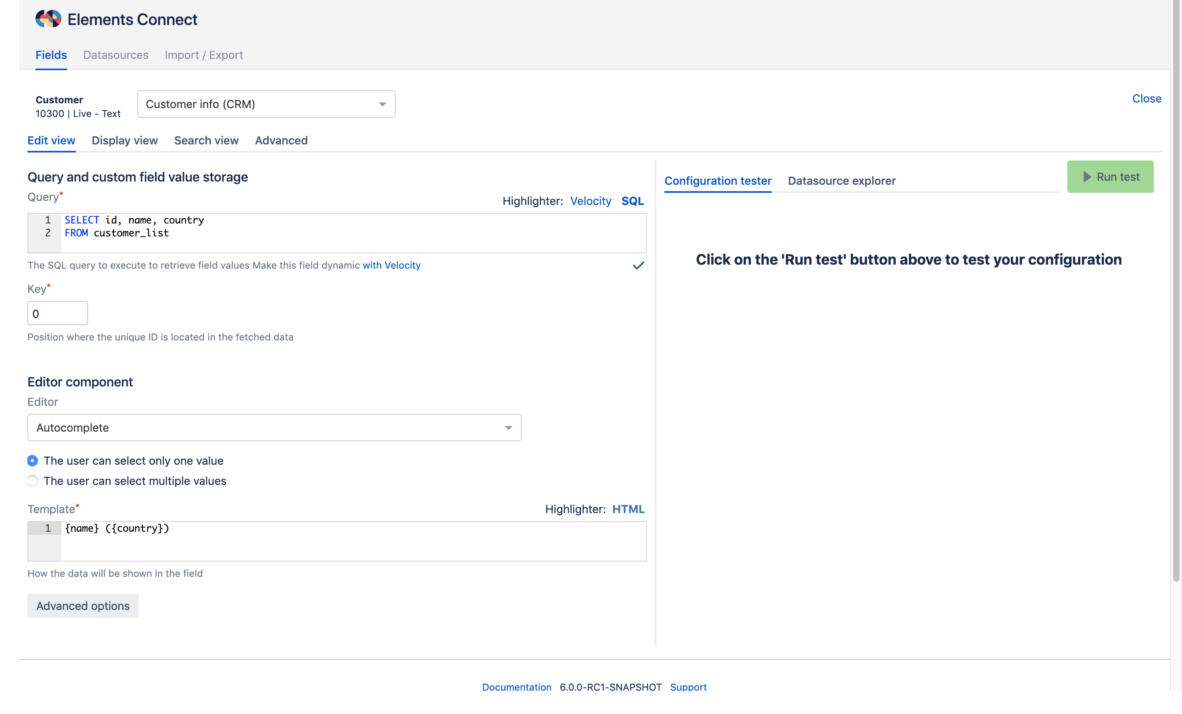
Task: Click inside the Template code editor
Action: click(x=336, y=541)
